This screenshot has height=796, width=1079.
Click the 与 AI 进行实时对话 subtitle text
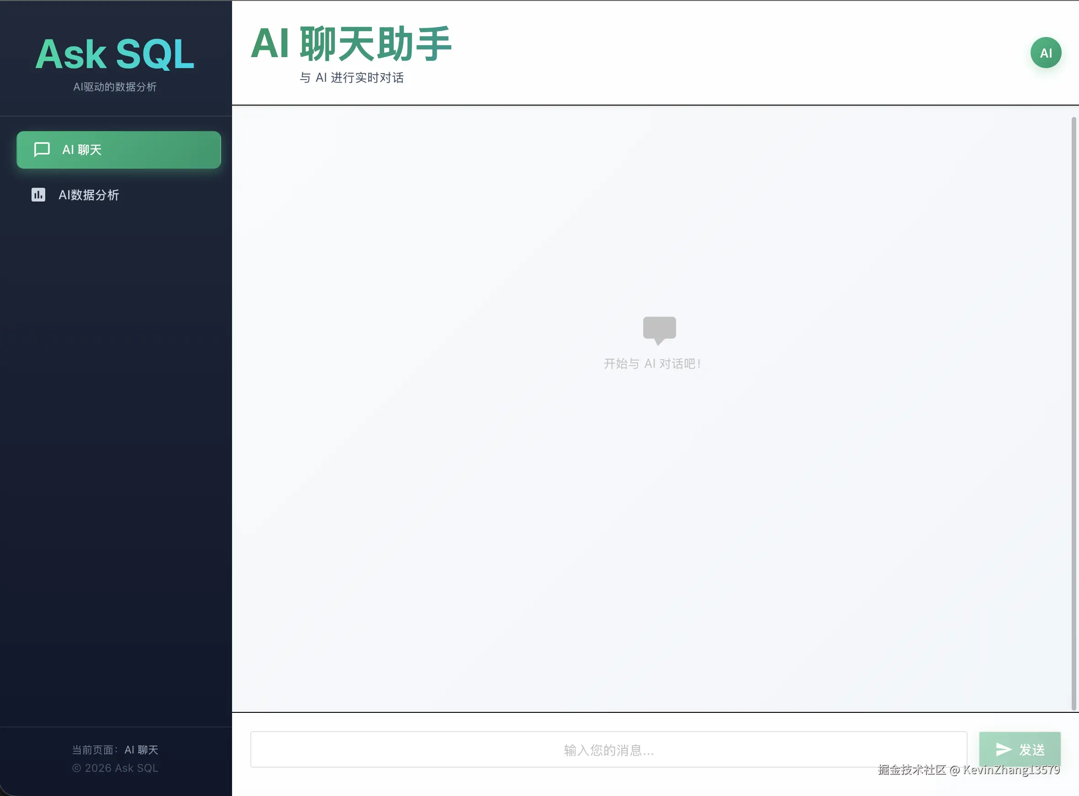tap(352, 78)
